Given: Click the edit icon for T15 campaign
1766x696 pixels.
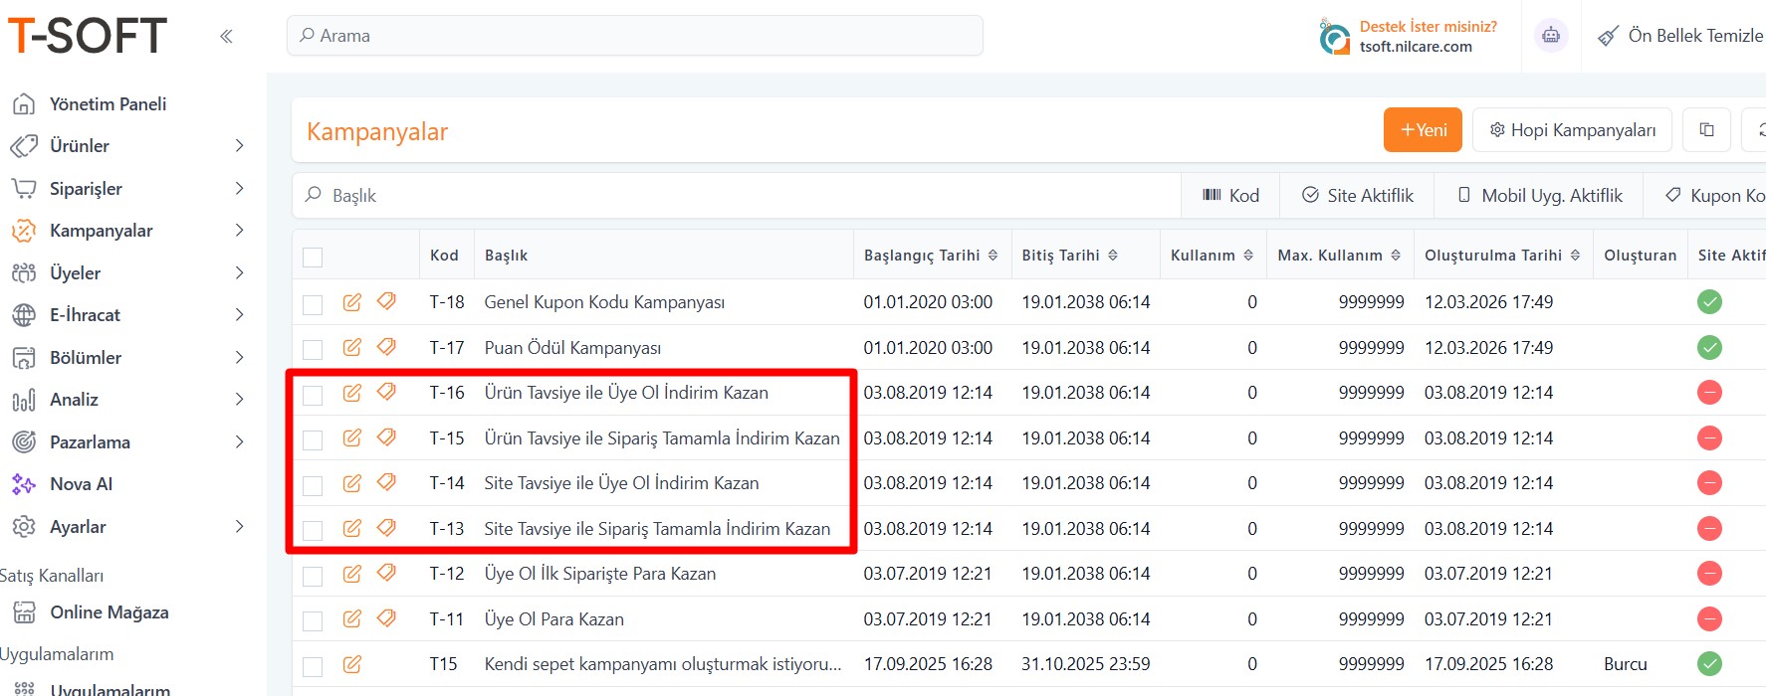Looking at the screenshot, I should click(352, 664).
